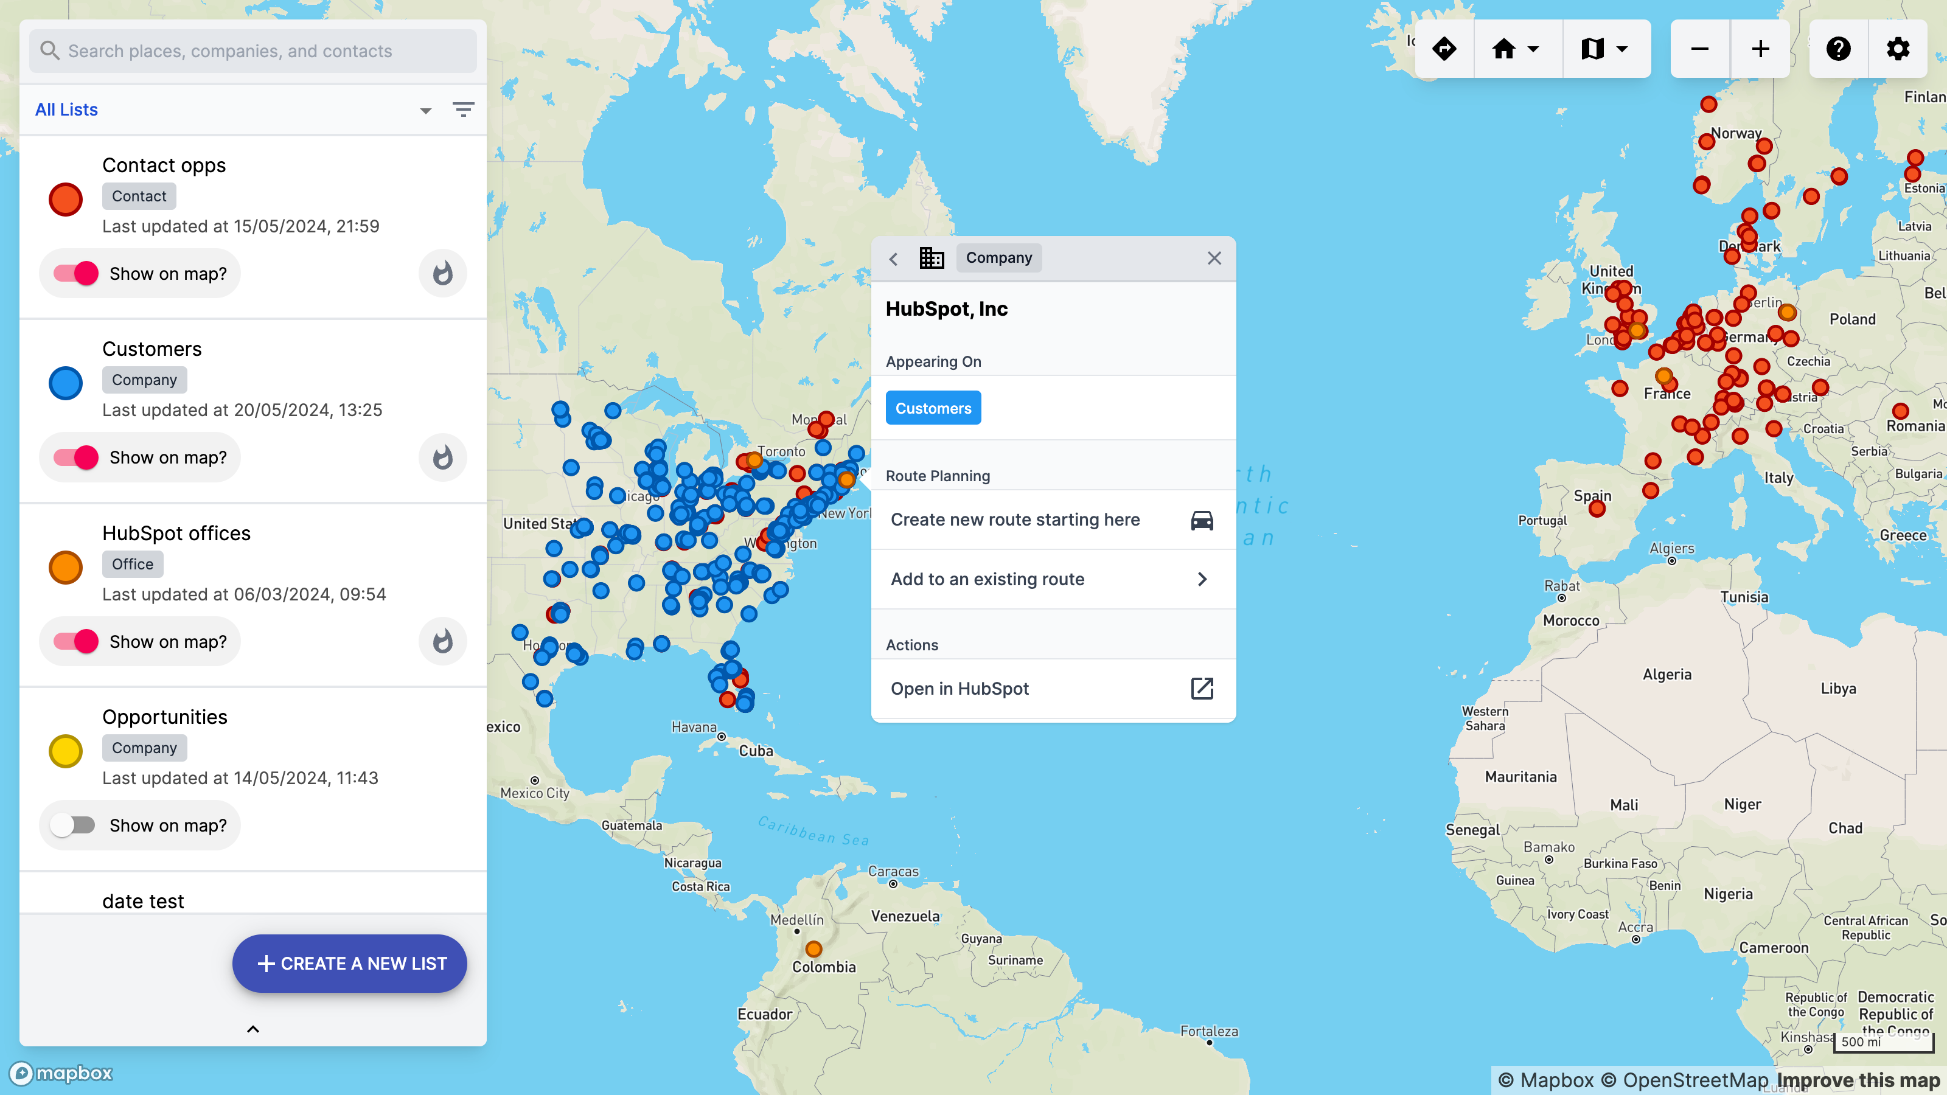The width and height of the screenshot is (1947, 1095).
Task: Click the search magnifier icon
Action: point(50,50)
